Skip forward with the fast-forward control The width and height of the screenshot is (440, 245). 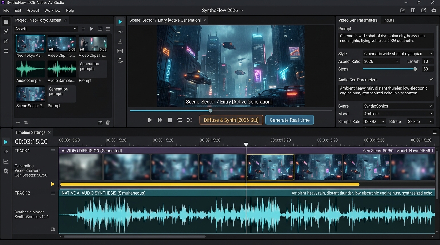click(160, 120)
